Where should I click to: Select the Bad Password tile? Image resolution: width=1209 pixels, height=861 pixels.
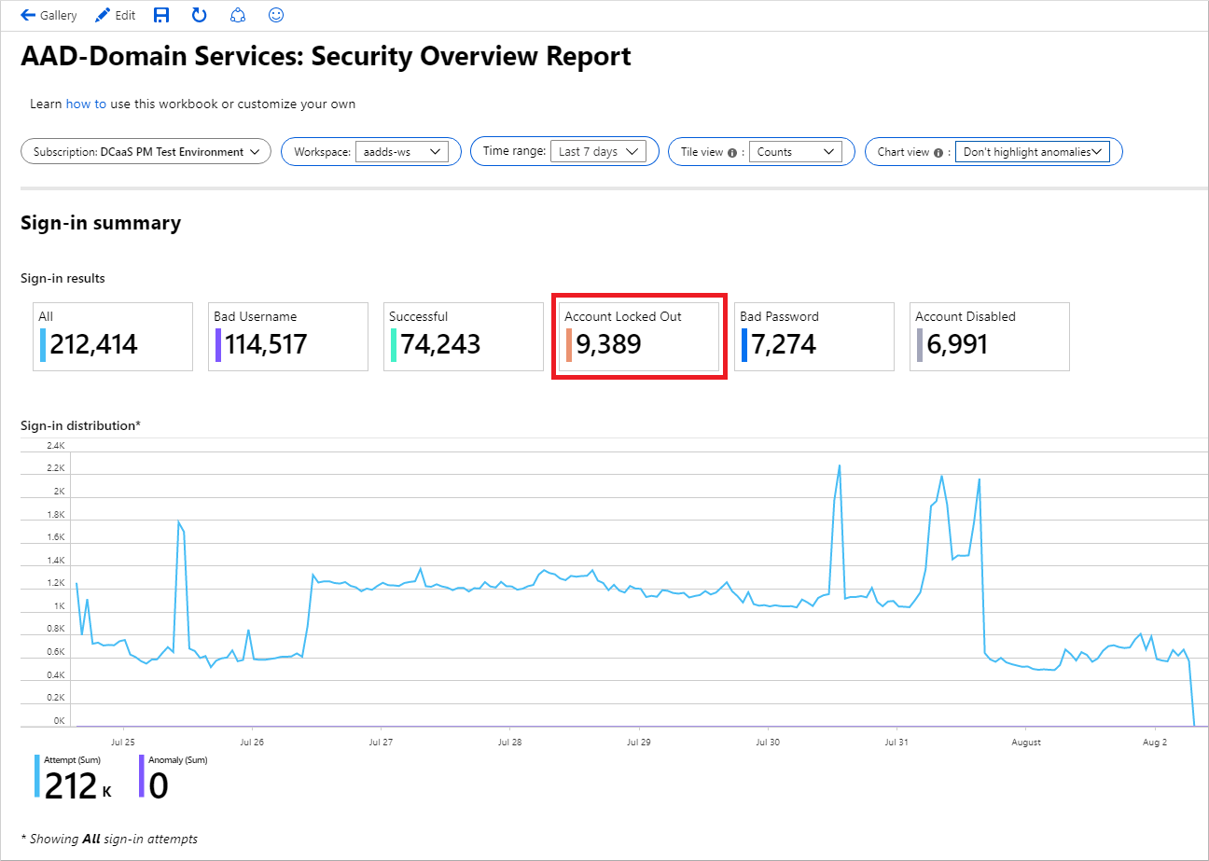pyautogui.click(x=813, y=337)
